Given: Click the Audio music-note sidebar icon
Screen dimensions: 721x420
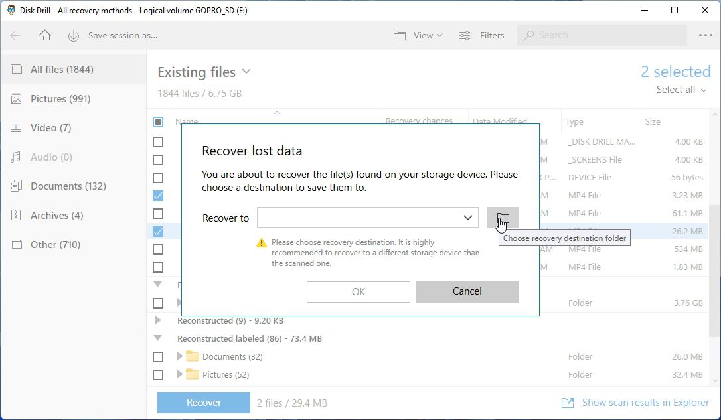Looking at the screenshot, I should (16, 157).
